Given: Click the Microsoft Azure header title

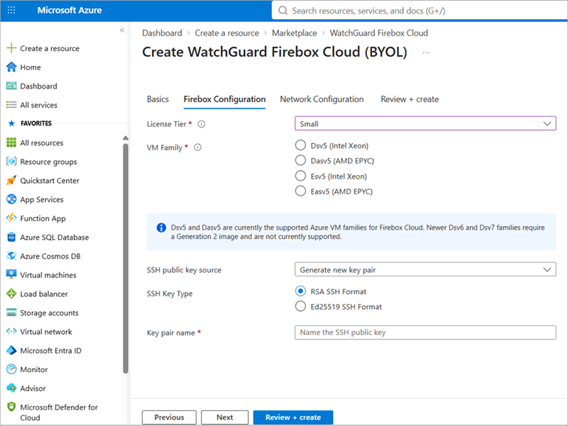Looking at the screenshot, I should click(x=70, y=10).
